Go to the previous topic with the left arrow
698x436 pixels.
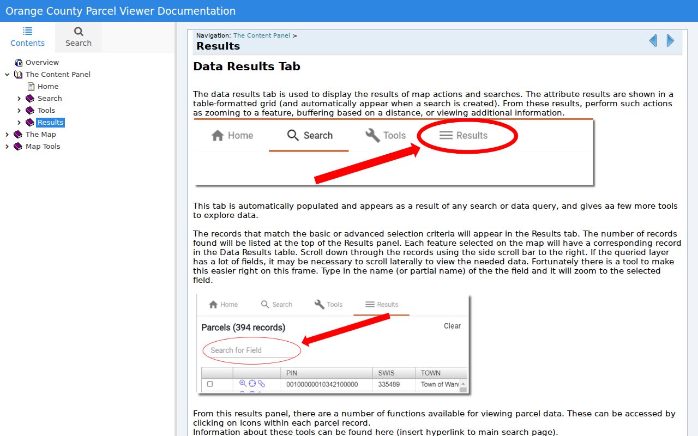pyautogui.click(x=653, y=40)
